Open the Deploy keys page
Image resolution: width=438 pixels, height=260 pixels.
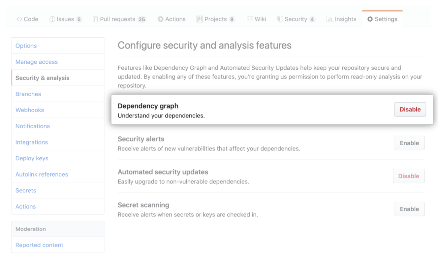pyautogui.click(x=58, y=158)
